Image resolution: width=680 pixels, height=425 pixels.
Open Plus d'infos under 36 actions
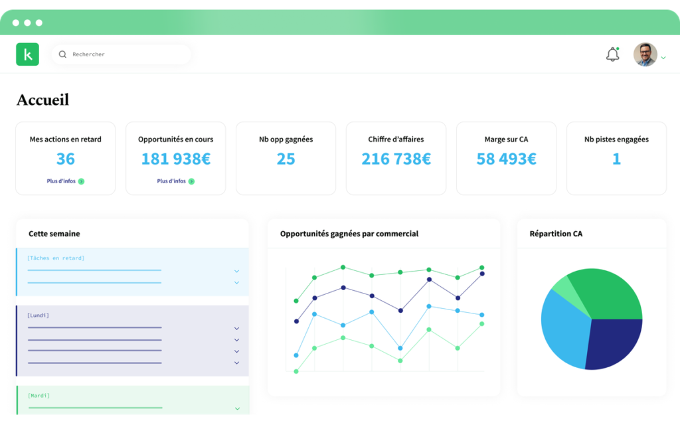coord(61,181)
